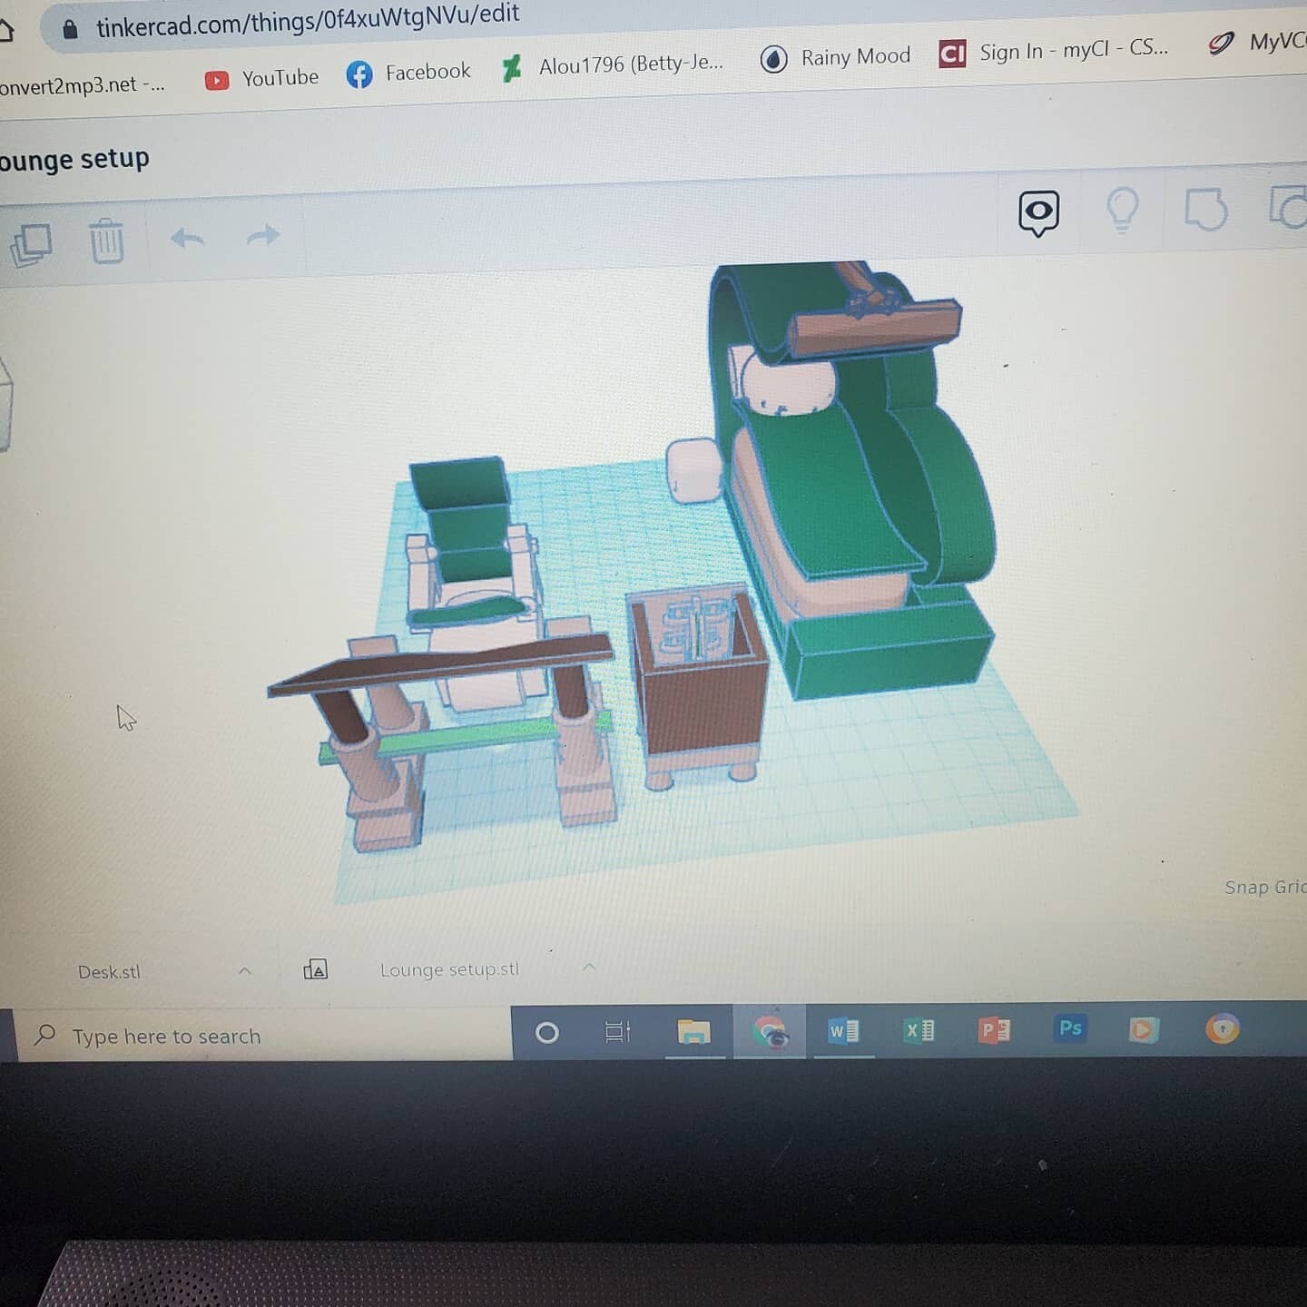Click the Delete trash can icon
The height and width of the screenshot is (1307, 1307).
point(106,241)
